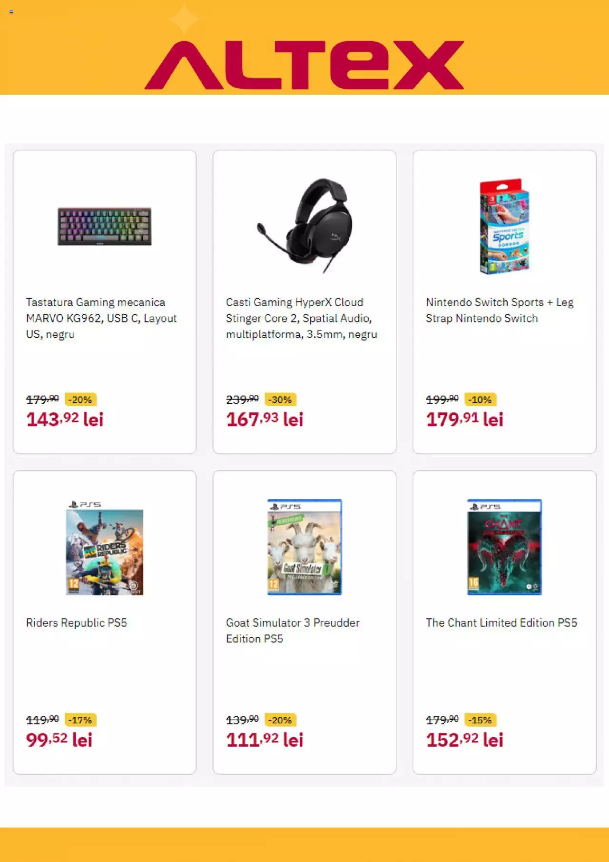Image resolution: width=609 pixels, height=862 pixels.
Task: Click the -15% discount badge
Action: (x=480, y=720)
